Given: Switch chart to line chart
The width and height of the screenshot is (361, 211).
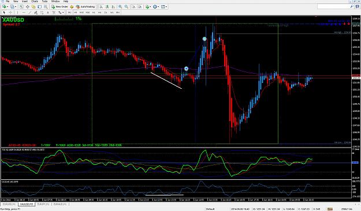Looking at the screenshot, I should pos(113,7).
